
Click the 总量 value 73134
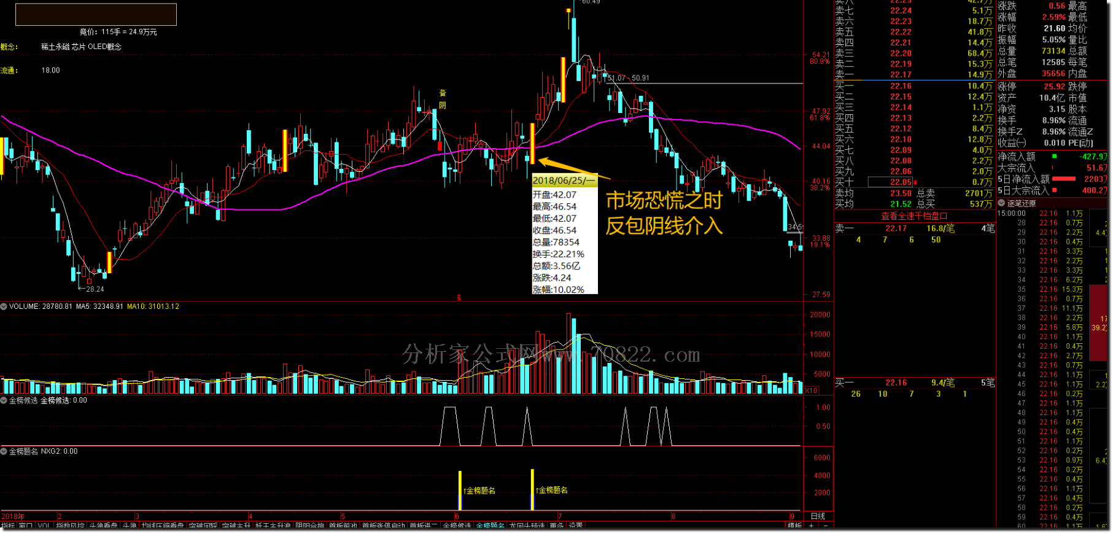(x=1053, y=51)
